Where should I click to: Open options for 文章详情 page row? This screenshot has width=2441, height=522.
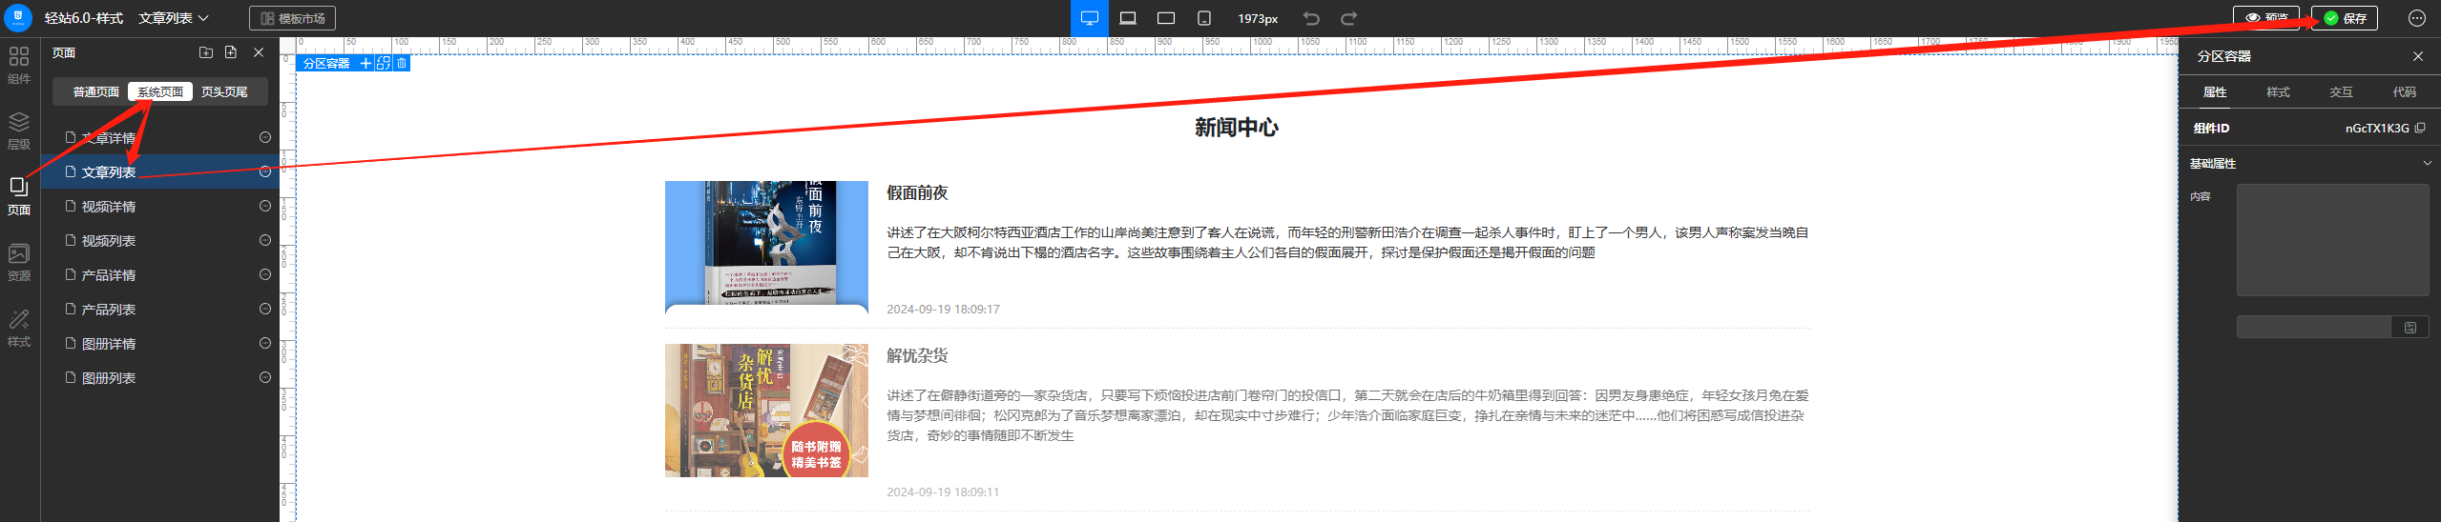pos(265,138)
